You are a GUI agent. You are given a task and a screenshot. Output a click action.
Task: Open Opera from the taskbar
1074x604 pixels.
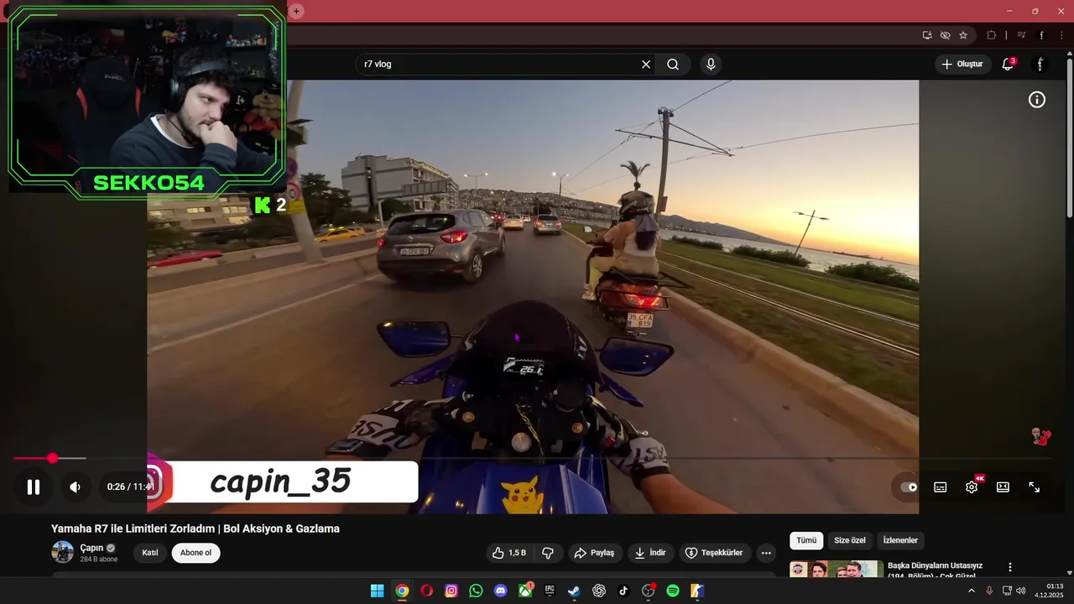click(x=427, y=591)
